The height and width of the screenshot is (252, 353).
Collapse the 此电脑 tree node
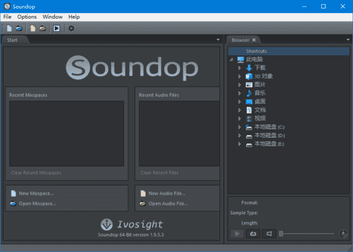(231, 59)
